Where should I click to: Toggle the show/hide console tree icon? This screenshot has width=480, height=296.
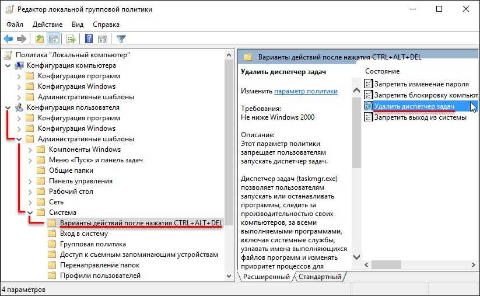coord(53,39)
